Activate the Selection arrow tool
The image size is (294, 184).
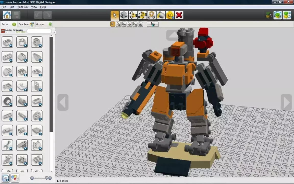115,15
